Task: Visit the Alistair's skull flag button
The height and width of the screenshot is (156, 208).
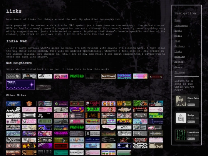Action: (92, 133)
